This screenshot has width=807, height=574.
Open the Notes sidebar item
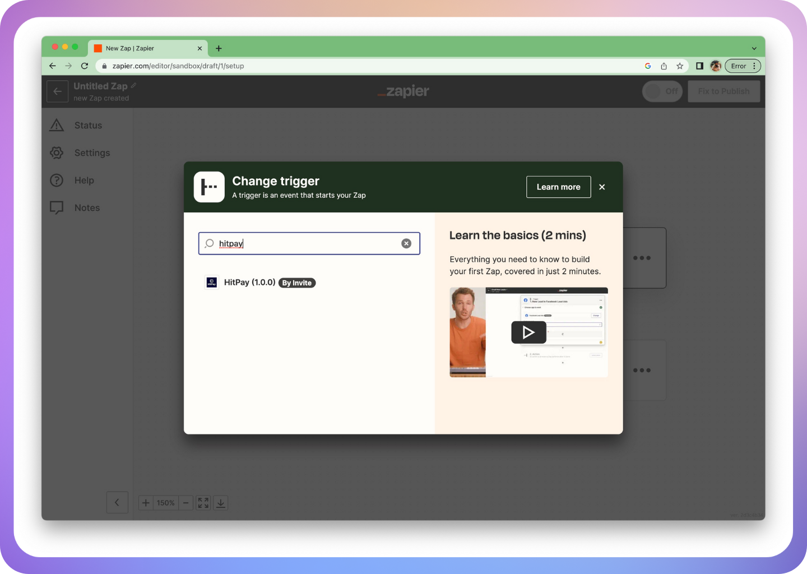[x=75, y=208]
